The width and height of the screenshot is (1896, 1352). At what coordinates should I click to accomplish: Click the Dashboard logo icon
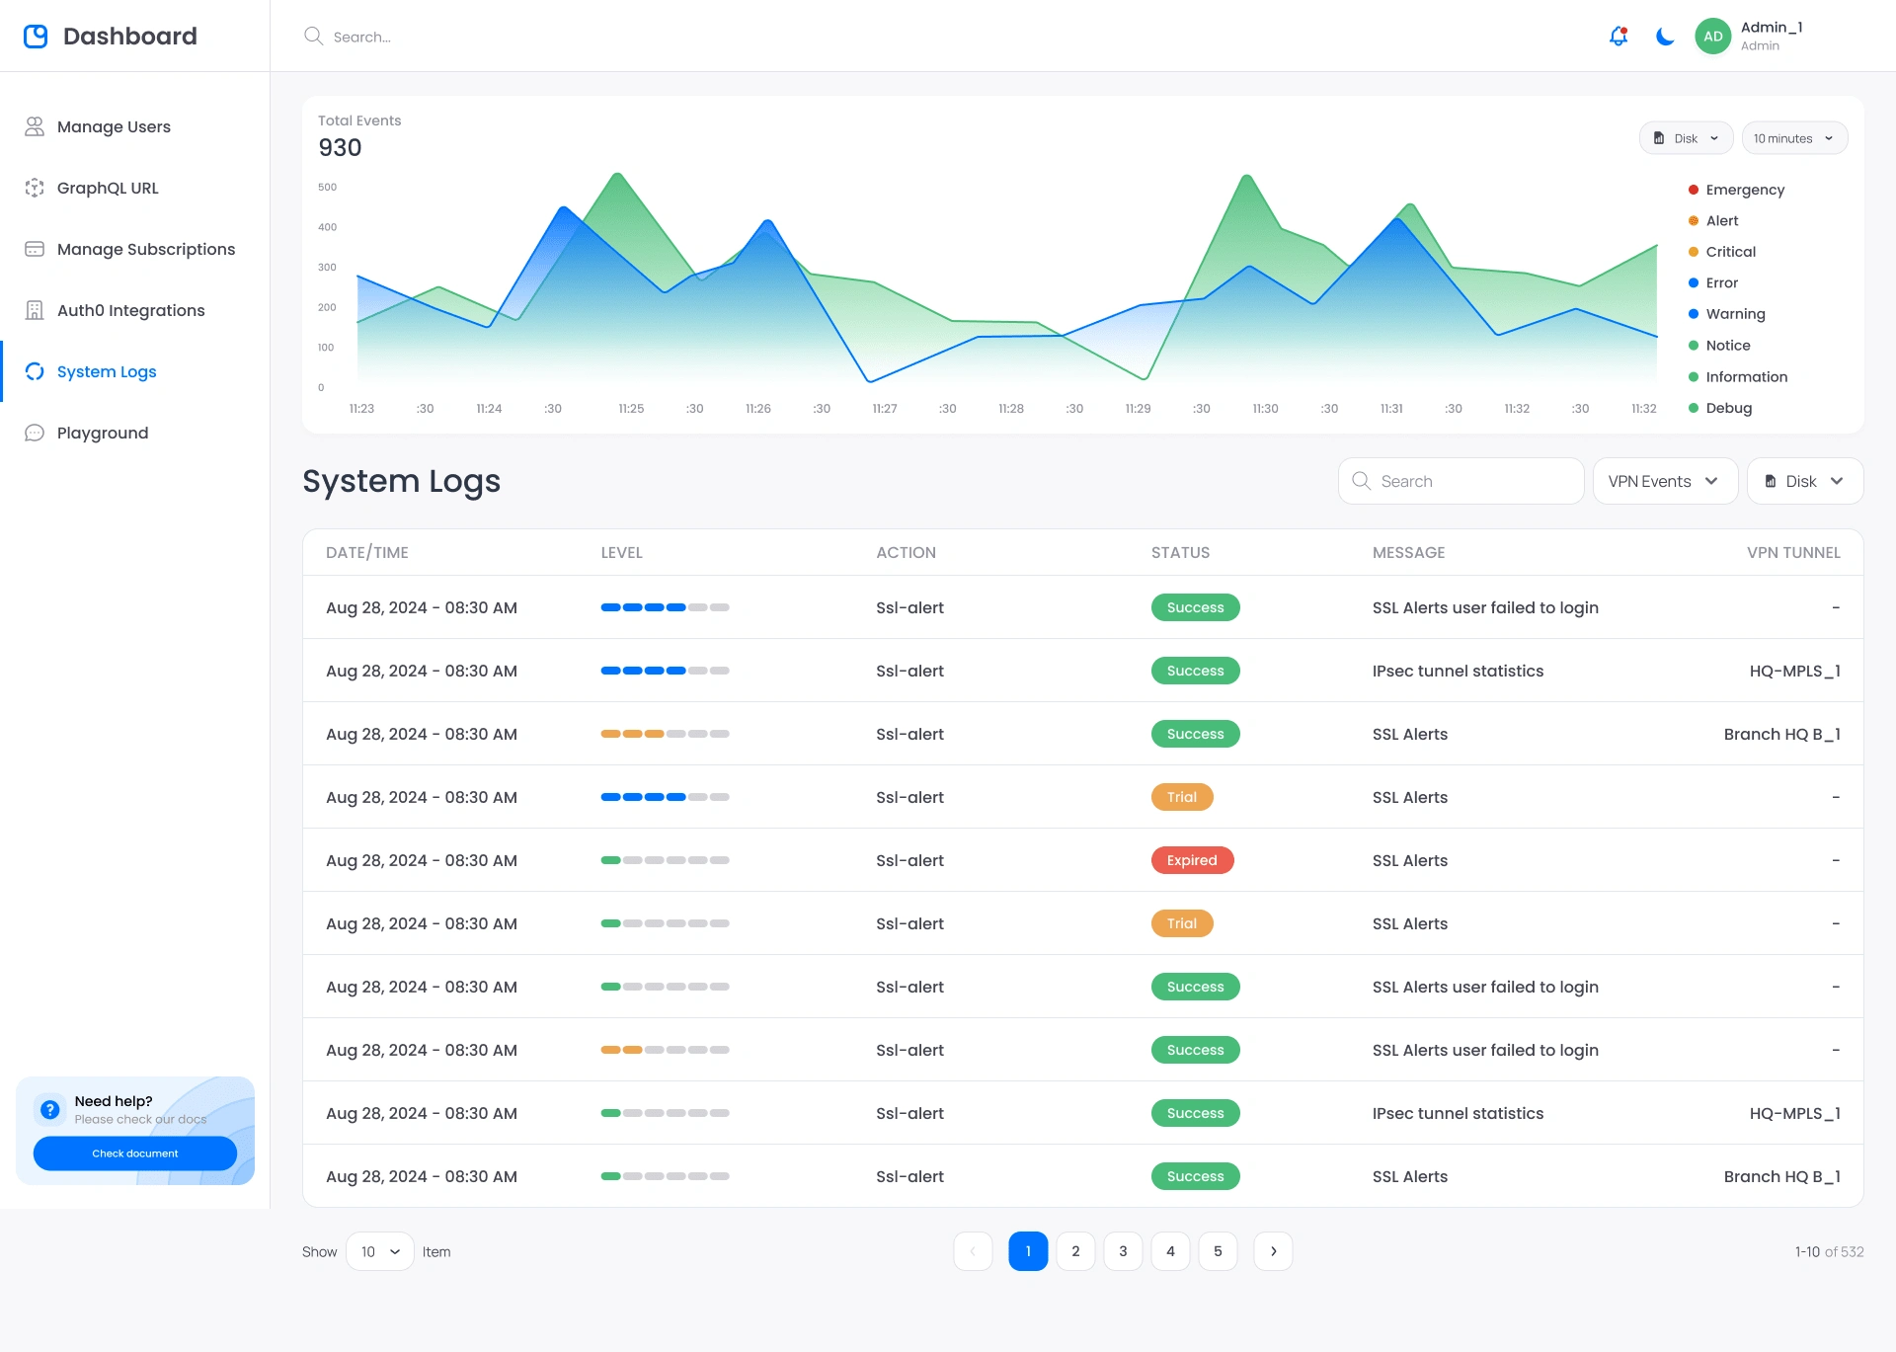36,37
